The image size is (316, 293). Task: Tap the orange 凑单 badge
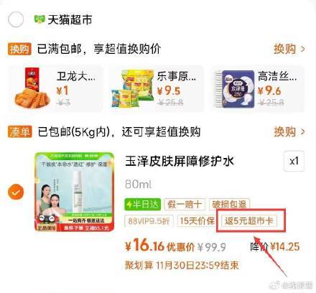19,131
